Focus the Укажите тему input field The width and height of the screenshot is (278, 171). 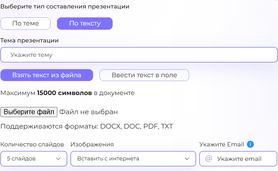pos(139,55)
